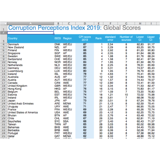The width and height of the screenshot is (160, 160).
Task: Select the 'Norway' cell
Action: 30,62
